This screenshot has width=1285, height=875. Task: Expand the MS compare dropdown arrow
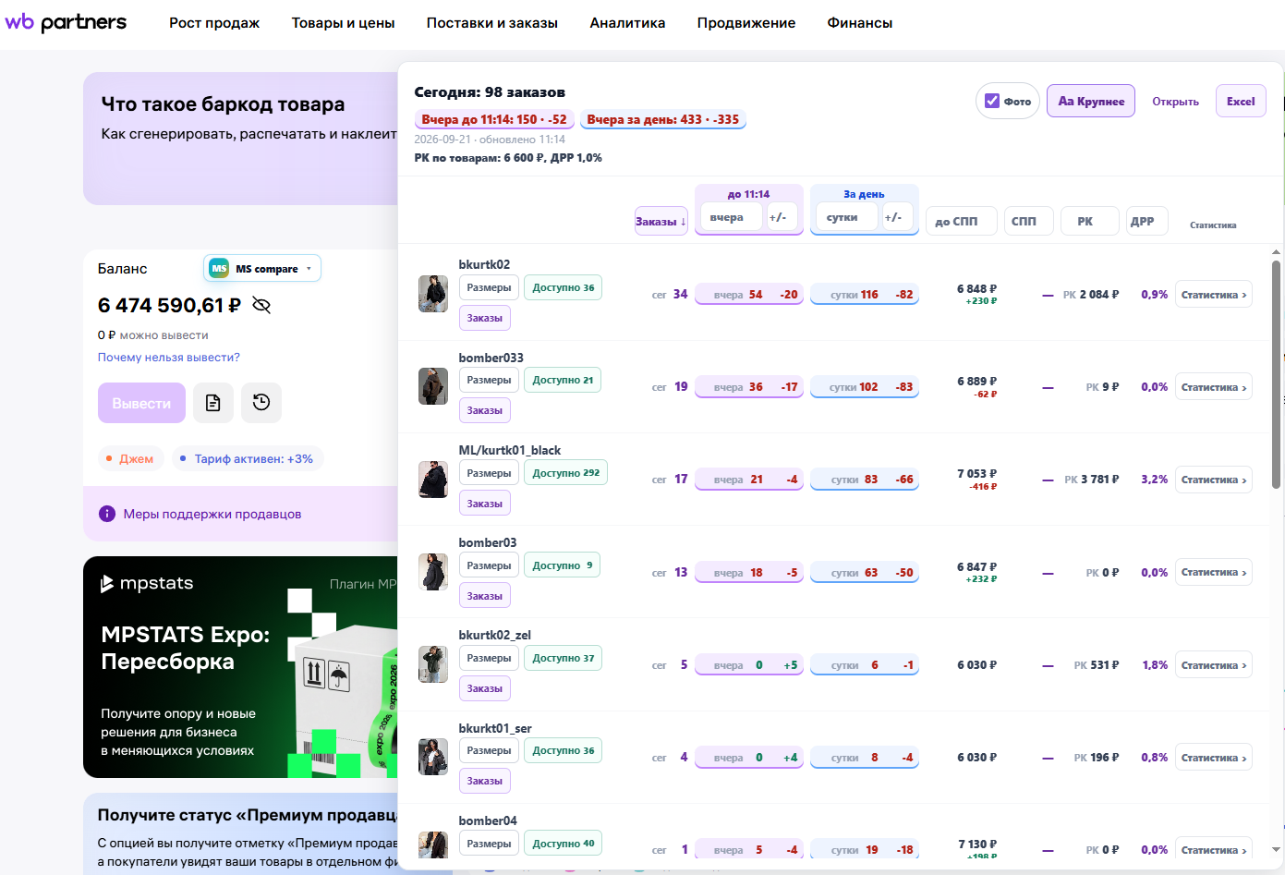[x=309, y=269]
